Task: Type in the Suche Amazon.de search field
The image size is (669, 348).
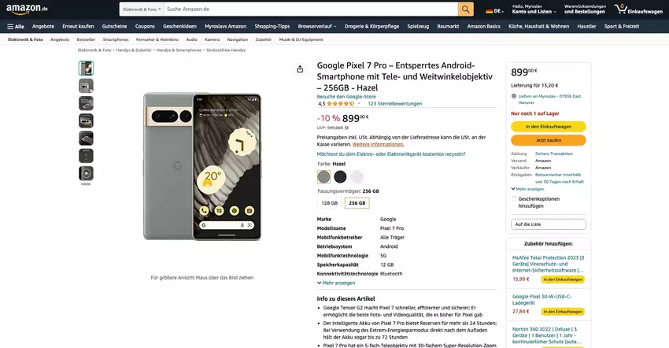Action: pyautogui.click(x=309, y=9)
